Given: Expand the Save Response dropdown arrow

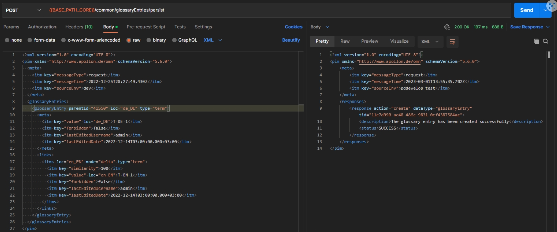Looking at the screenshot, I should click(548, 27).
